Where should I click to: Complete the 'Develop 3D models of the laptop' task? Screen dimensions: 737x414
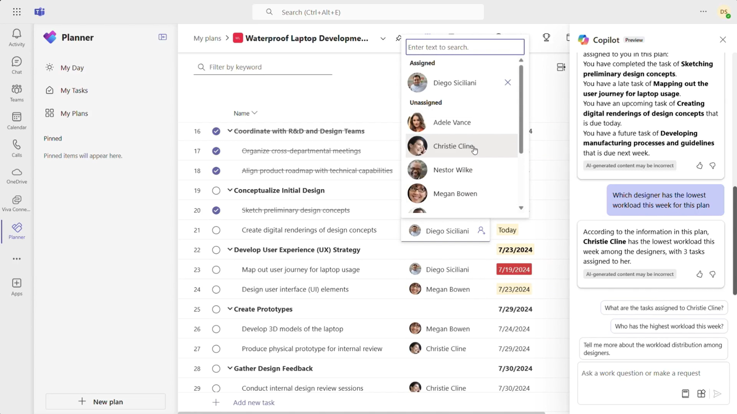click(x=215, y=328)
